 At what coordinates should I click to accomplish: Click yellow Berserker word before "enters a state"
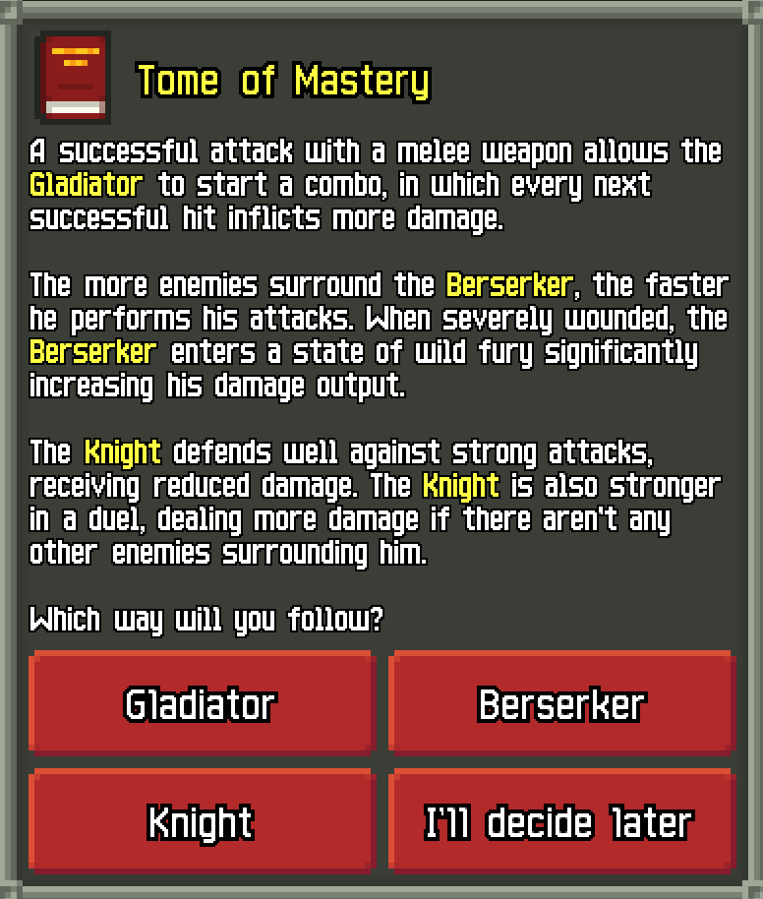[x=92, y=352]
